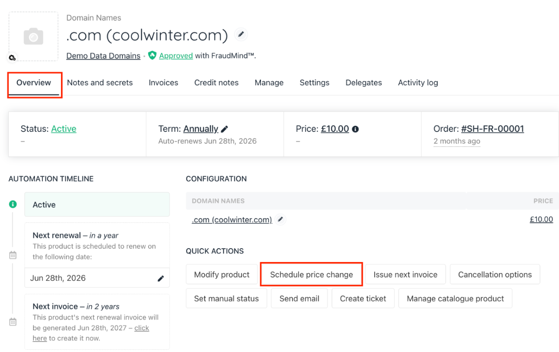Open the Overview tab

click(34, 83)
